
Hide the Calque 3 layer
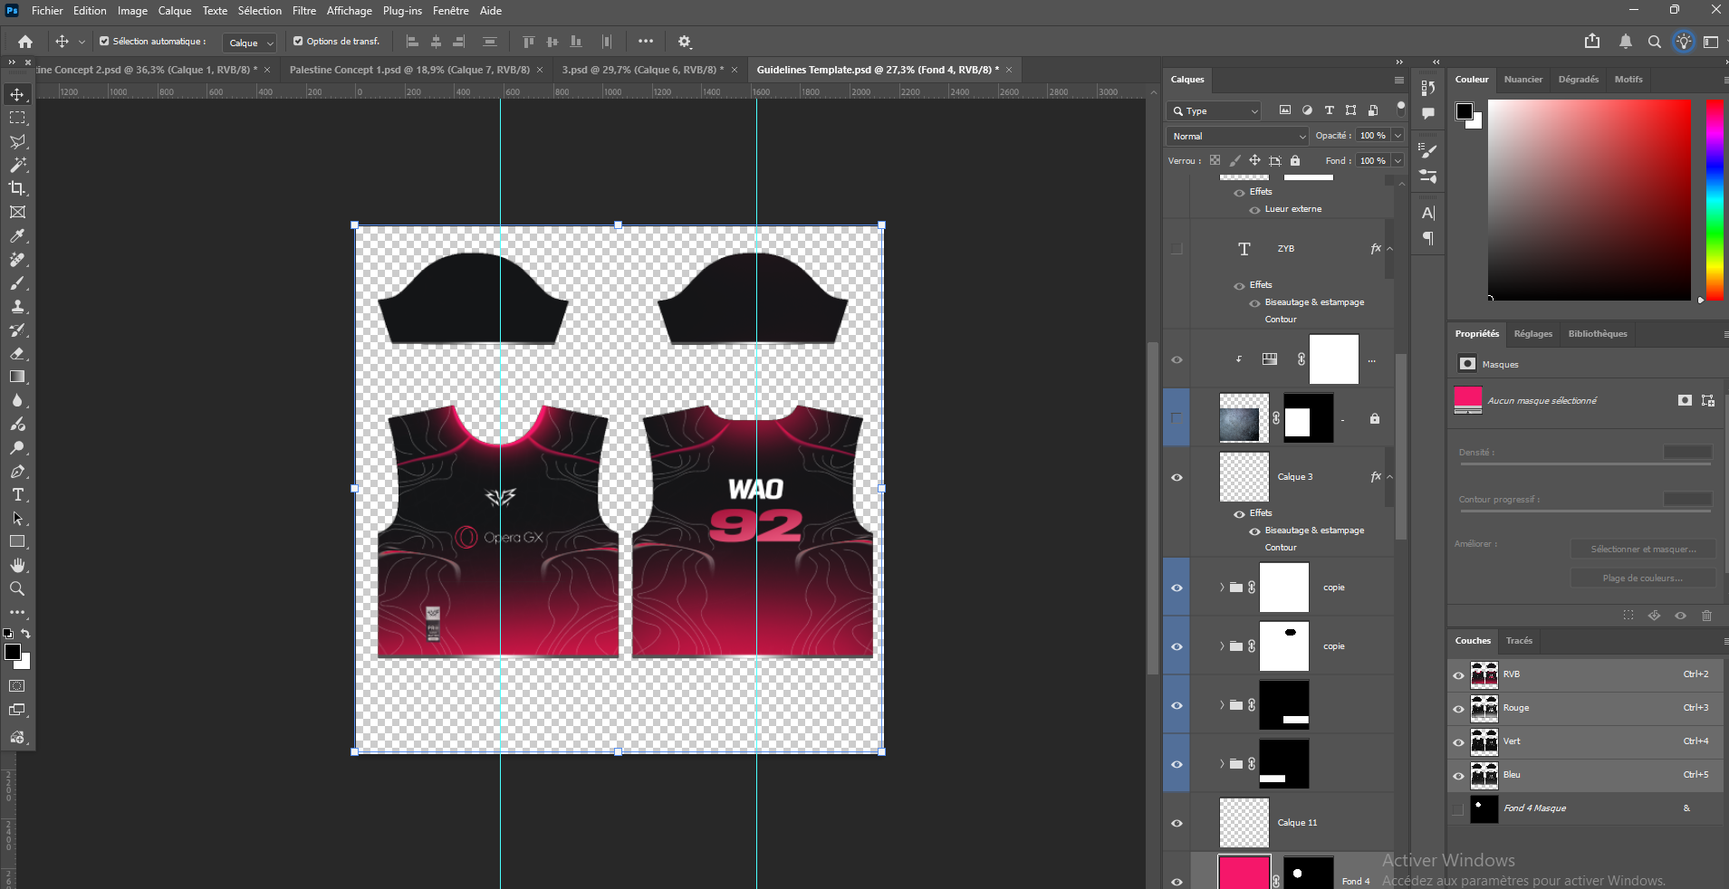tap(1177, 477)
